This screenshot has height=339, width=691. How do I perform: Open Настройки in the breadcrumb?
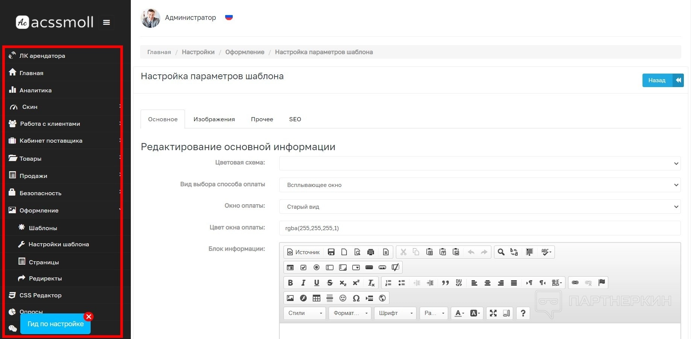pyautogui.click(x=198, y=52)
